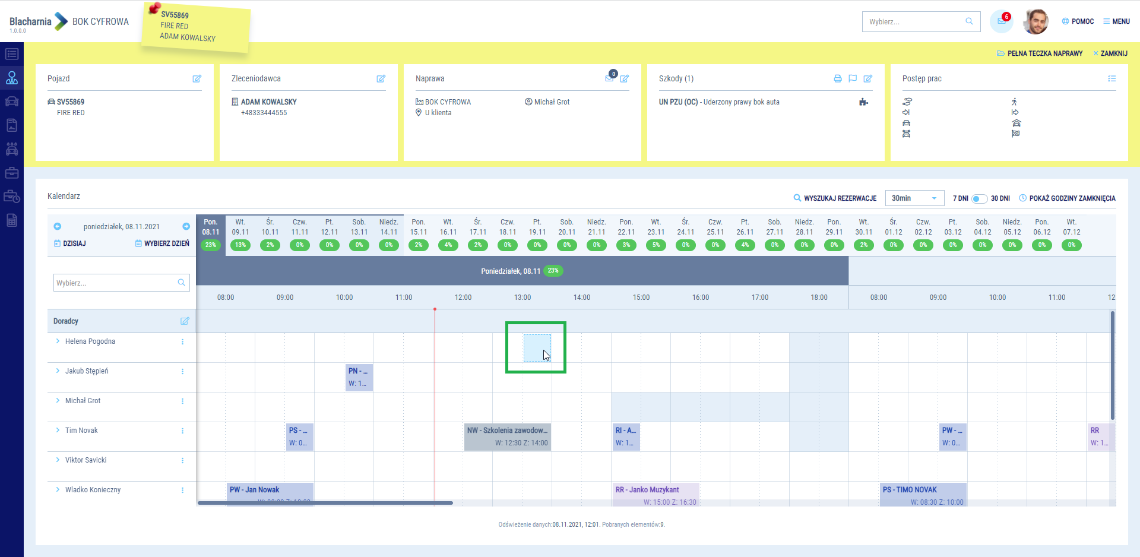
Task: Click horizontal scrollbar under calendar grid
Action: tap(325, 503)
